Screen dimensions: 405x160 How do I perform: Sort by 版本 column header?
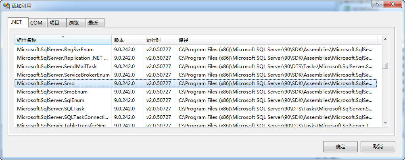[127, 40]
